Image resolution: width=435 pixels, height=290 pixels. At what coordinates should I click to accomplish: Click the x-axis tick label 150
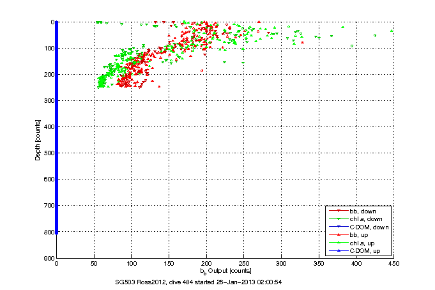[x=169, y=263]
